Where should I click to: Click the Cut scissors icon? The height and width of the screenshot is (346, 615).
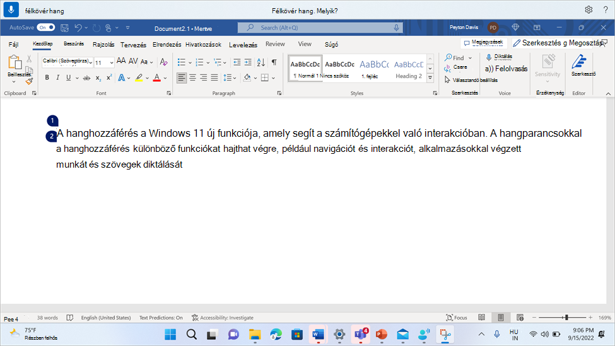tap(29, 59)
